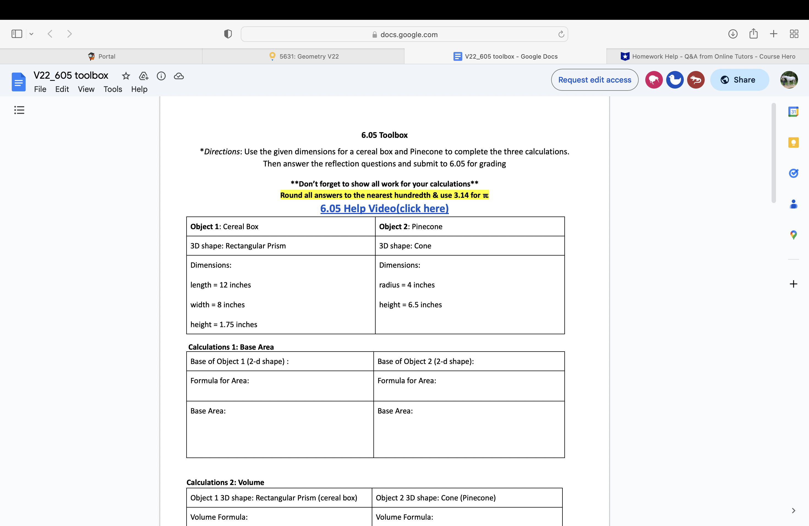Click the Google Docs home icon
The image size is (809, 526).
point(19,81)
